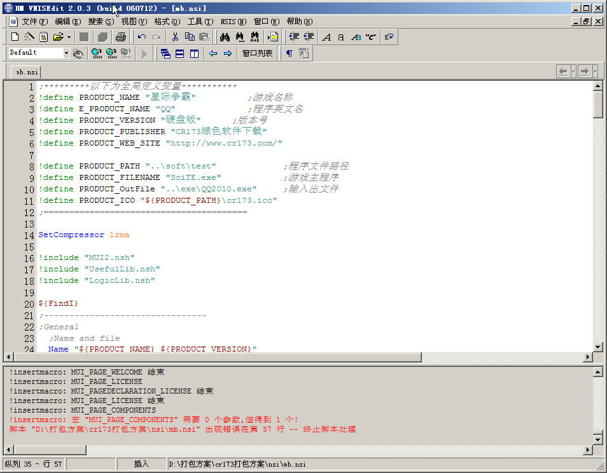607x473 pixels.
Task: Switch to previous window blue arrow
Action: click(213, 53)
